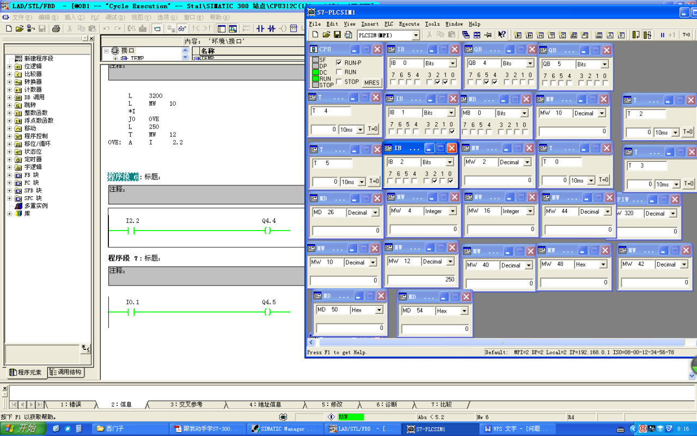The width and height of the screenshot is (697, 436).
Task: Click MW 12 value field showing 250
Action: tap(421, 279)
